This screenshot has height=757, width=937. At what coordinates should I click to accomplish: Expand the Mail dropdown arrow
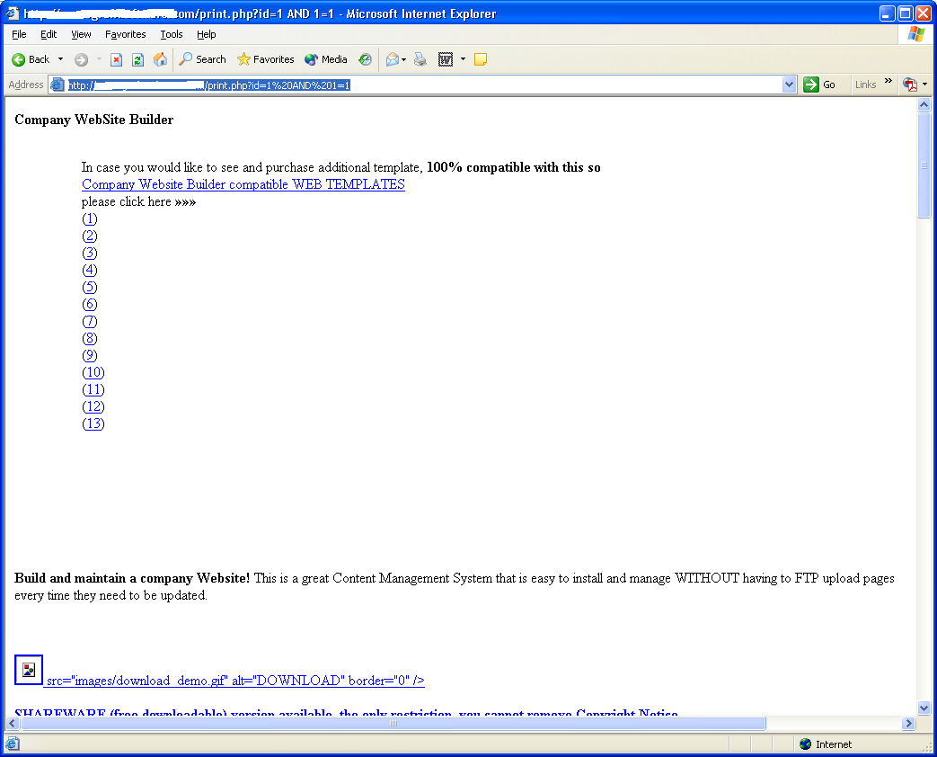tap(404, 59)
